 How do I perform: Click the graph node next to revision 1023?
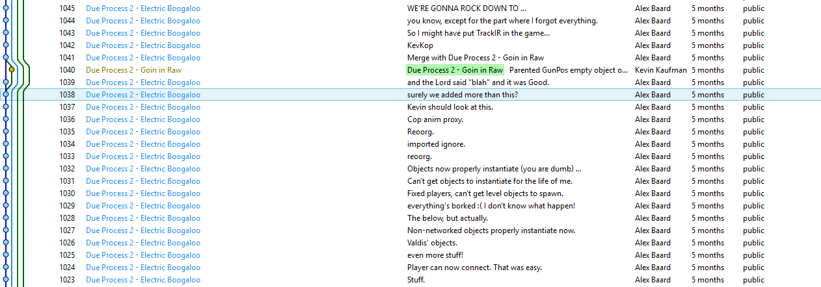coord(6,279)
